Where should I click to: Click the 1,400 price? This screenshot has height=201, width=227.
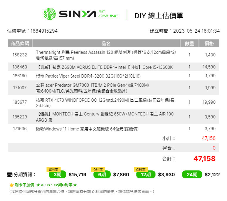(210, 55)
